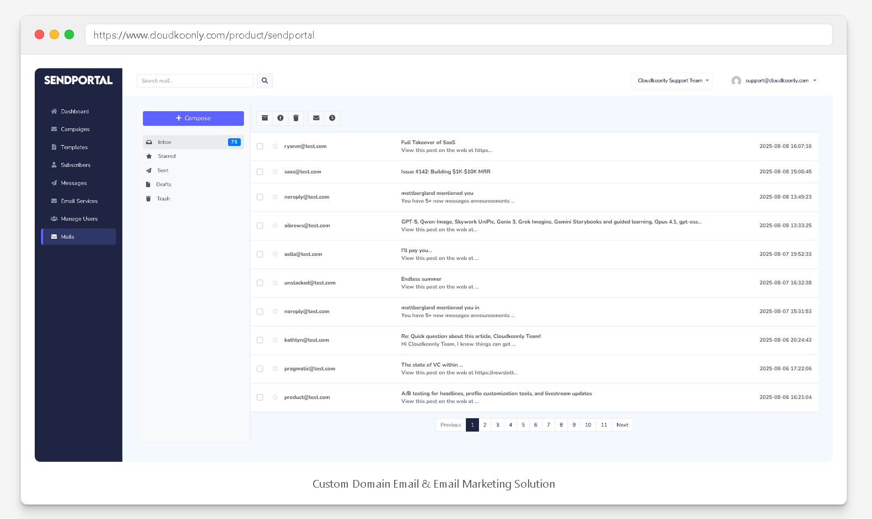Mark as spam using exclamation icon

(x=280, y=118)
